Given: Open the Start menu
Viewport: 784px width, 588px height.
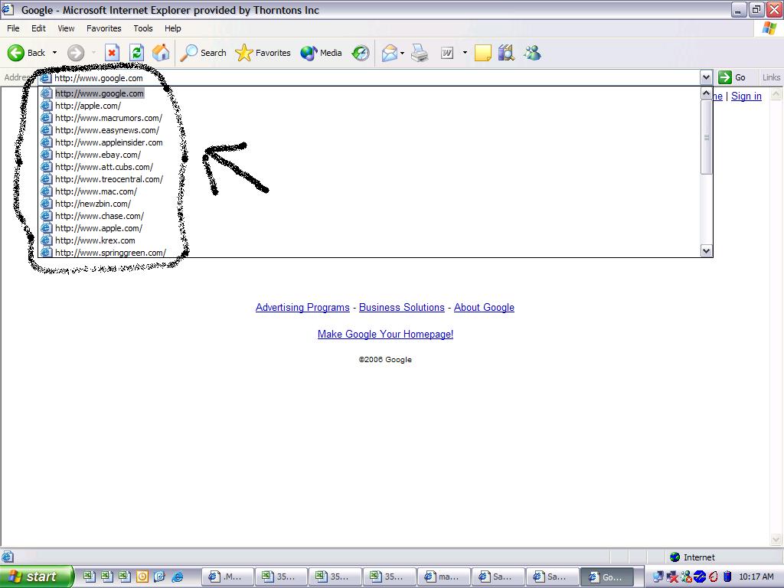Looking at the screenshot, I should pos(37,577).
